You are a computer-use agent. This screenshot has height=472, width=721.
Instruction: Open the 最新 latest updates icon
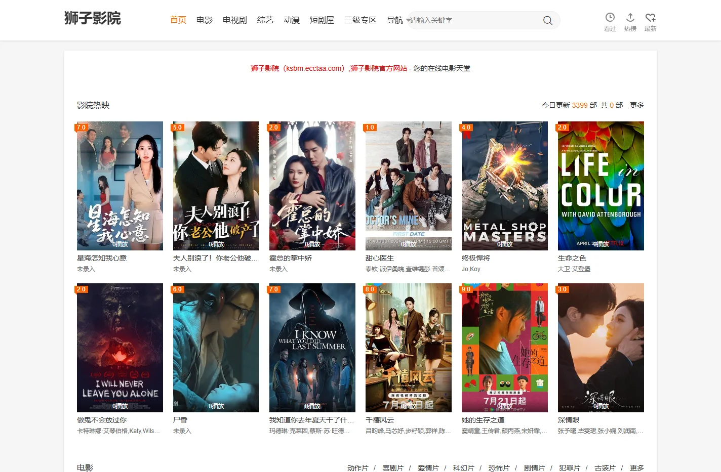pos(651,22)
